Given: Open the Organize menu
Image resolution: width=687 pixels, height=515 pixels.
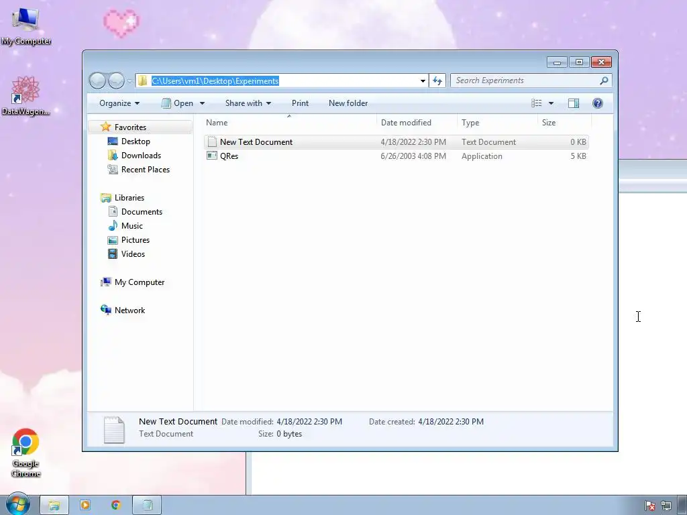Looking at the screenshot, I should 119,103.
